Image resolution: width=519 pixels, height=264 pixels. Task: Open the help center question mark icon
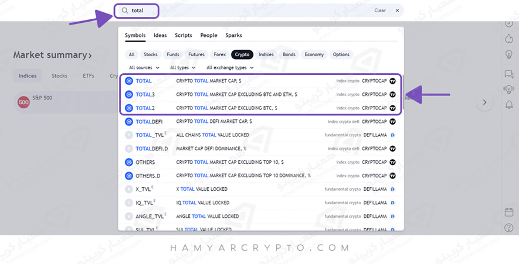pyautogui.click(x=509, y=228)
